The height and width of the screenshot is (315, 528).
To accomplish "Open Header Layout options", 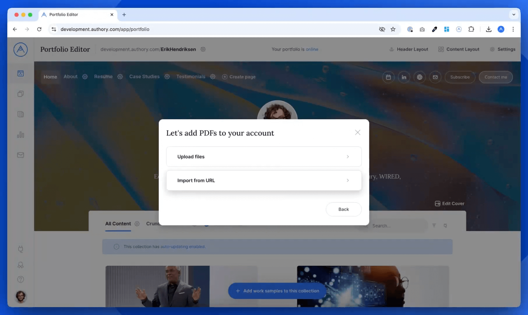I will coord(409,49).
